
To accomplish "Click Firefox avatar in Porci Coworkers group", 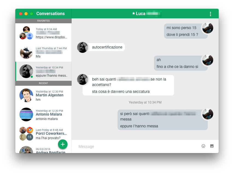I will 30,130.
